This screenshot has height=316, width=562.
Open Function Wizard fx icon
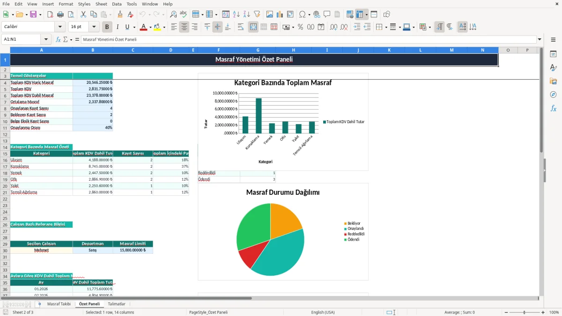58,39
